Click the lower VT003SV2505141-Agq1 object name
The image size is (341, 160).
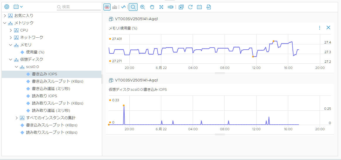point(136,80)
